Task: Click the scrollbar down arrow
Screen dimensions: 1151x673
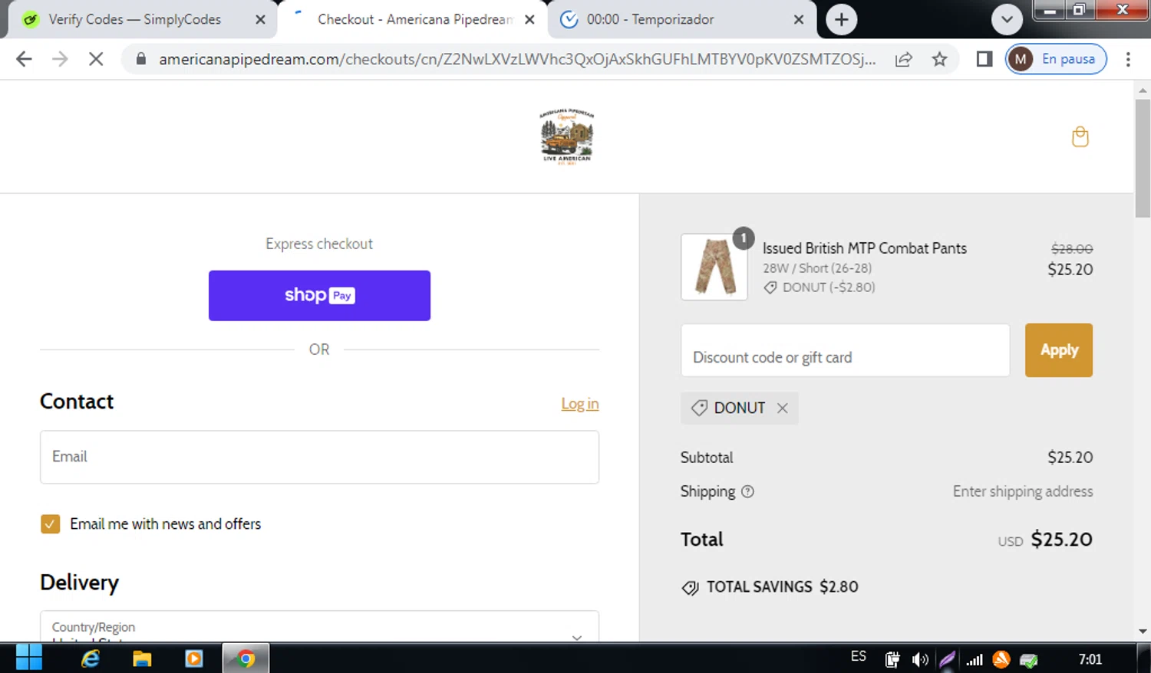Action: click(x=1143, y=632)
